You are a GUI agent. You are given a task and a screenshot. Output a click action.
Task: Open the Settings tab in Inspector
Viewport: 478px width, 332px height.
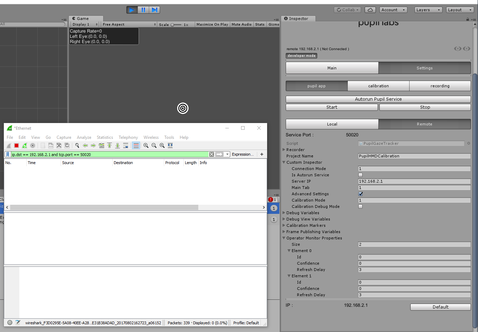click(425, 68)
